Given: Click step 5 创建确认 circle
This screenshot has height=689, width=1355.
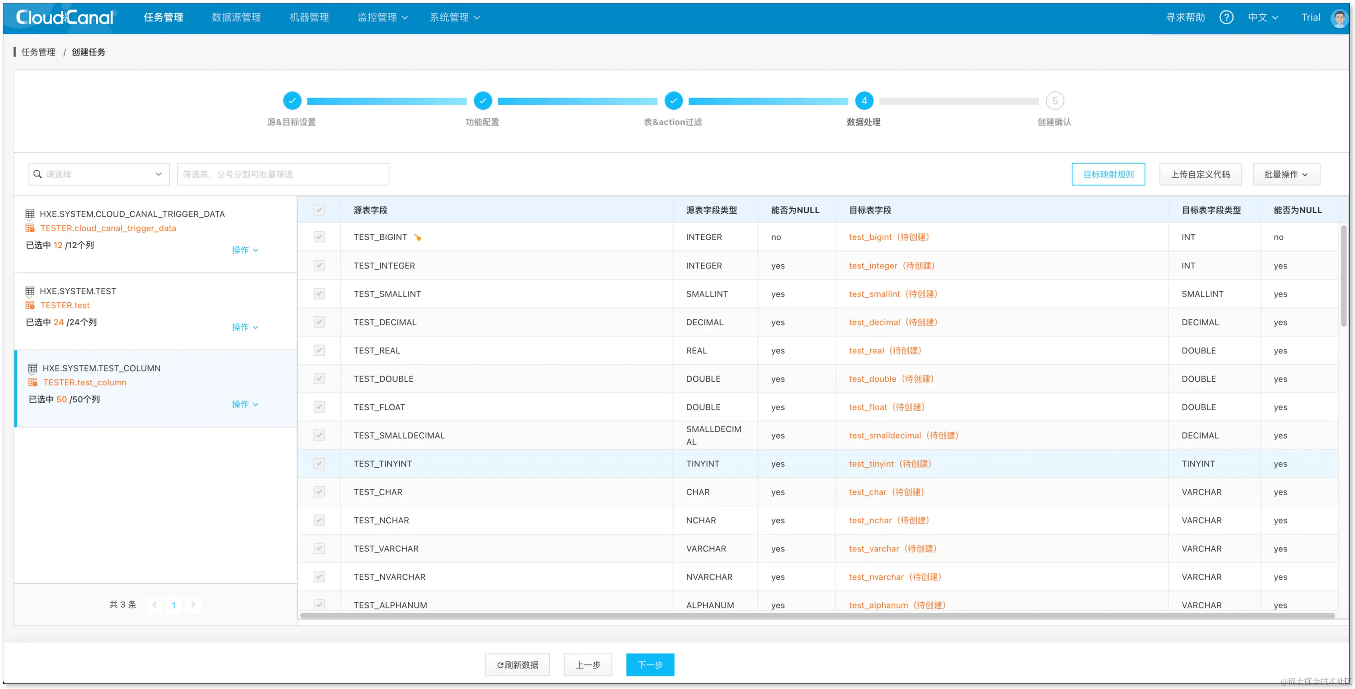Looking at the screenshot, I should pyautogui.click(x=1055, y=100).
